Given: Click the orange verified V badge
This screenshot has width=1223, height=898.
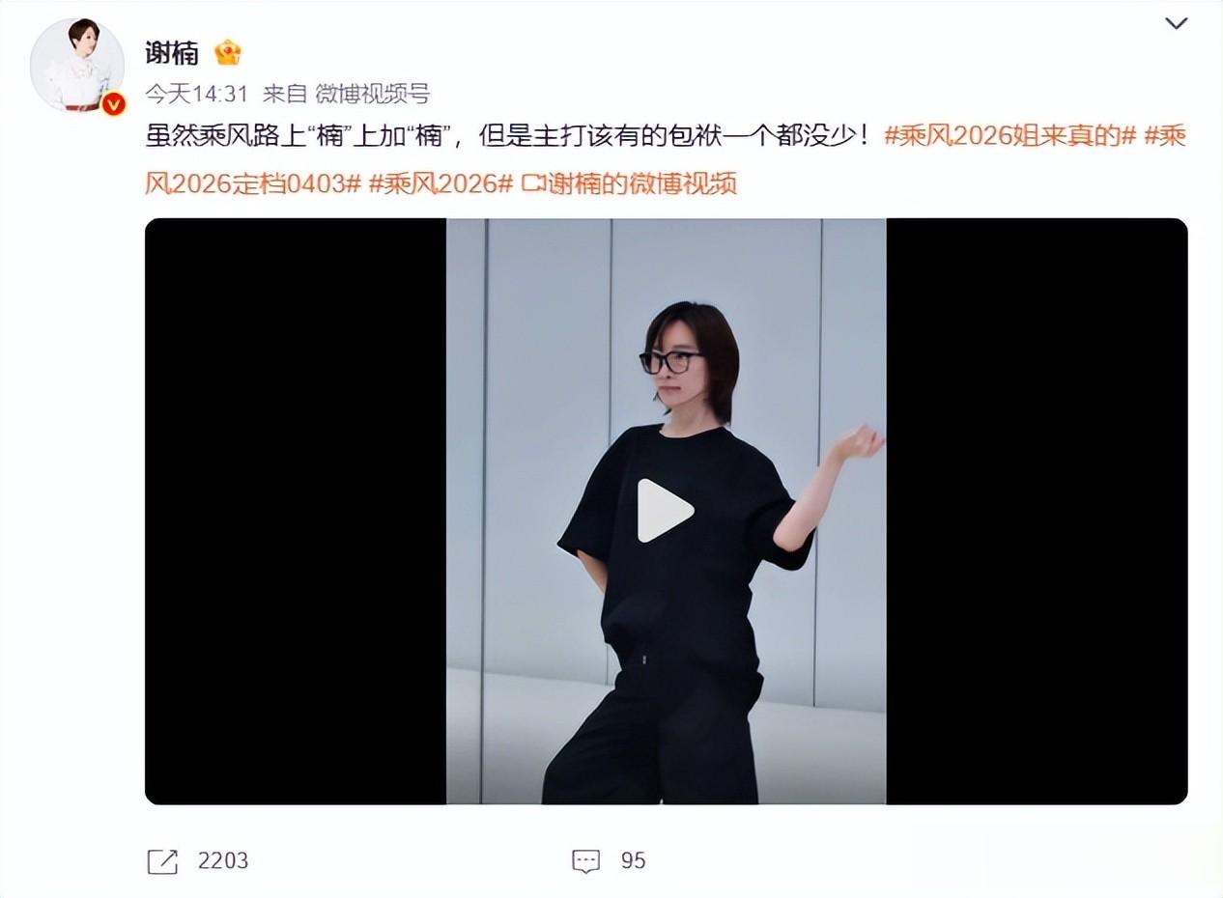Looking at the screenshot, I should pyautogui.click(x=114, y=102).
